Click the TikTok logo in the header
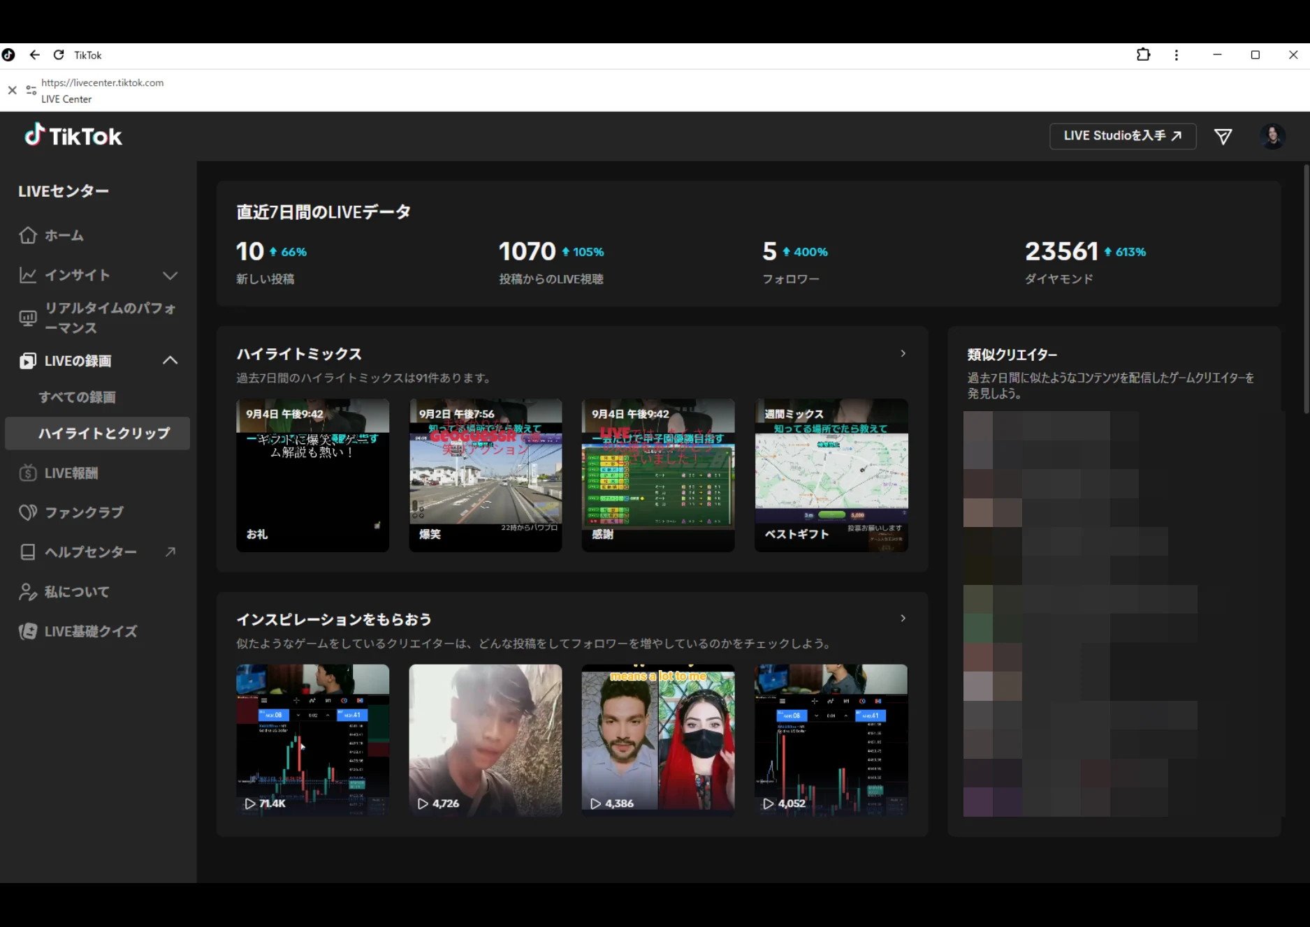The image size is (1310, 927). [73, 135]
